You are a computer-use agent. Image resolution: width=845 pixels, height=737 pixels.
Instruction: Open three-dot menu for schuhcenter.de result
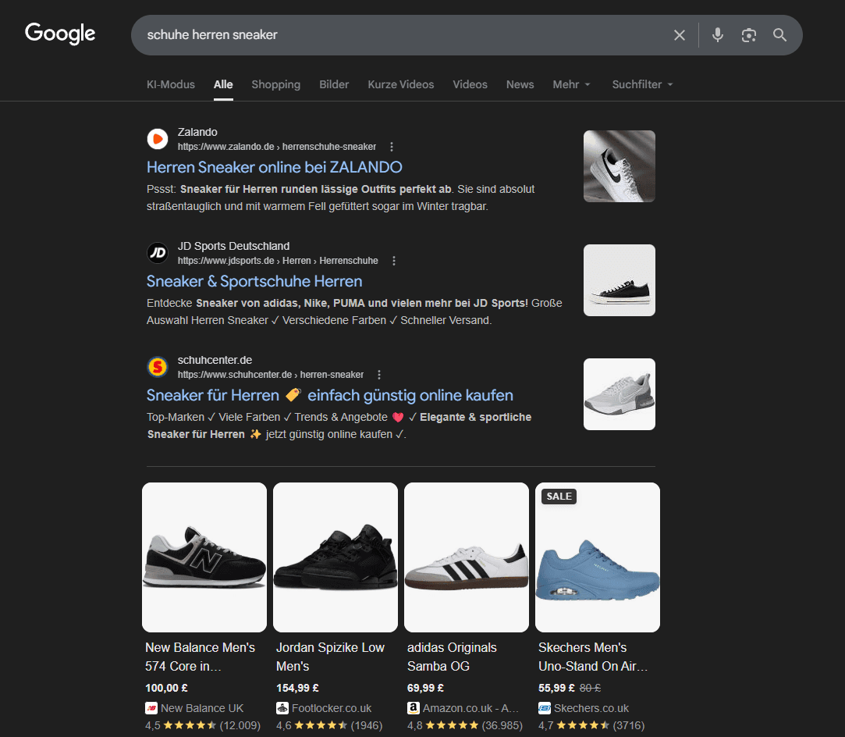click(x=379, y=375)
